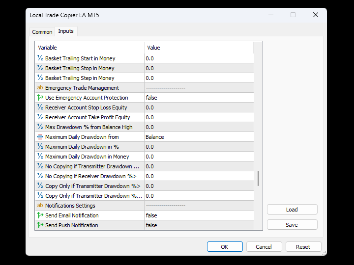This screenshot has width=354, height=265.
Task: Minimize the Local Trade Copier EA MT5 dialog
Action: [271, 15]
